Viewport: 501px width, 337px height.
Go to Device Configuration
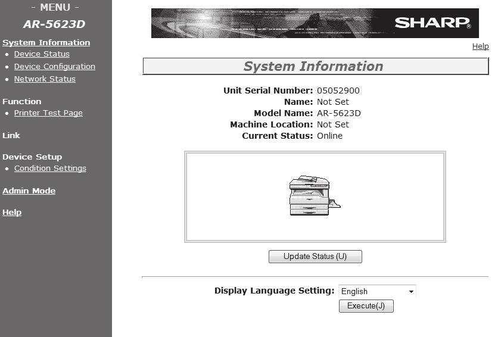click(x=55, y=67)
